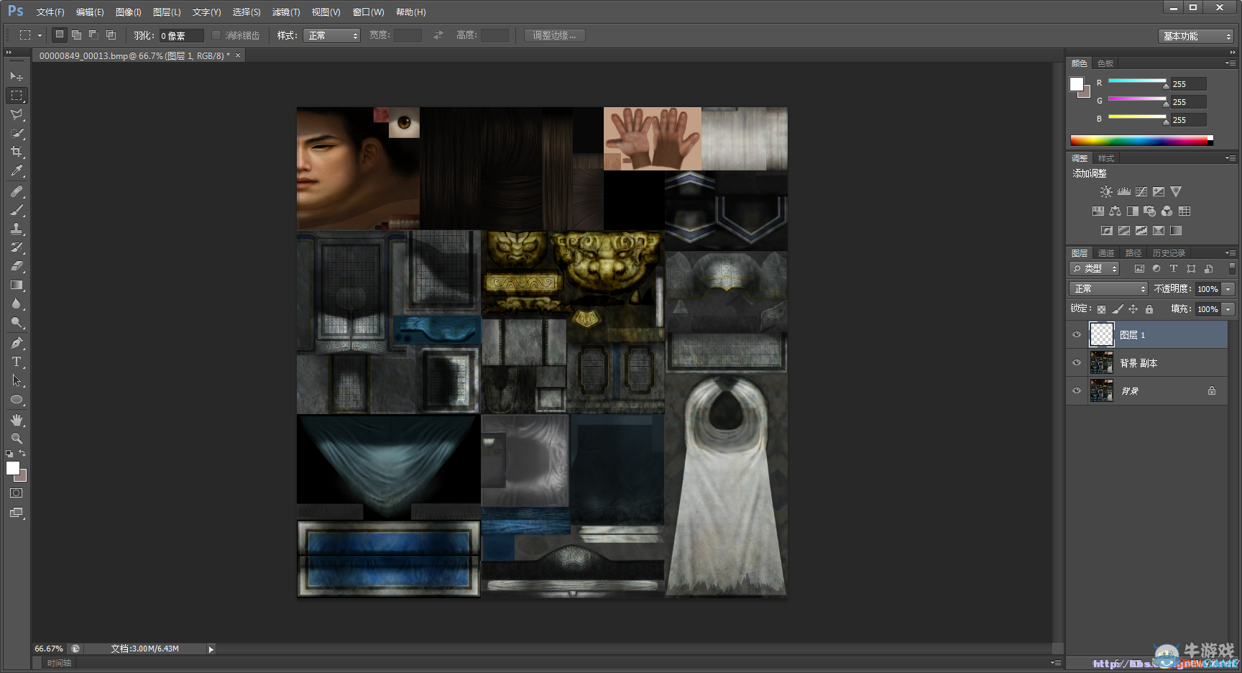
Task: Click the foreground color swatch in toolbar
Action: click(x=13, y=468)
